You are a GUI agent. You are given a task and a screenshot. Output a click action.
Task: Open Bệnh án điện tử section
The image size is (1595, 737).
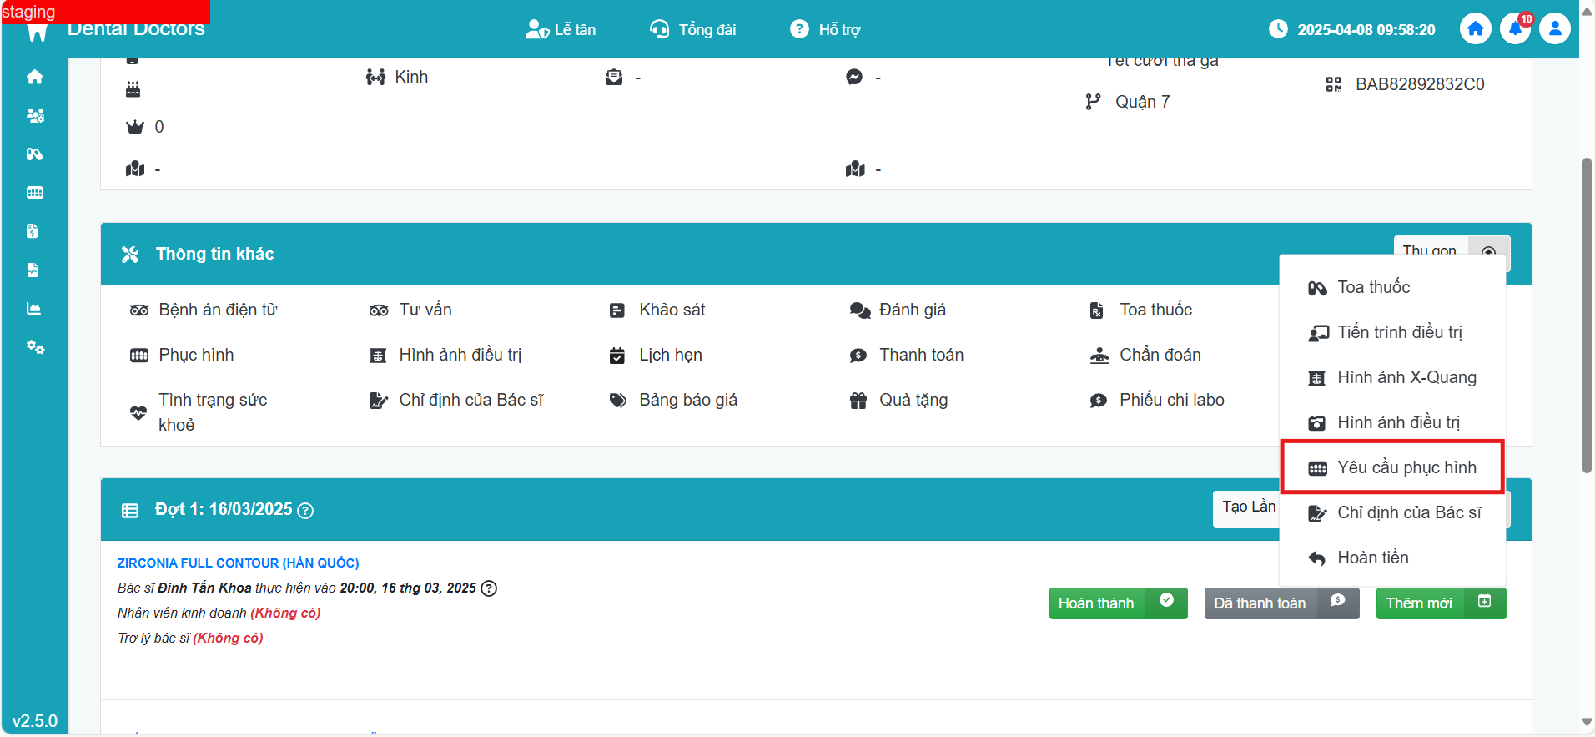pyautogui.click(x=217, y=310)
